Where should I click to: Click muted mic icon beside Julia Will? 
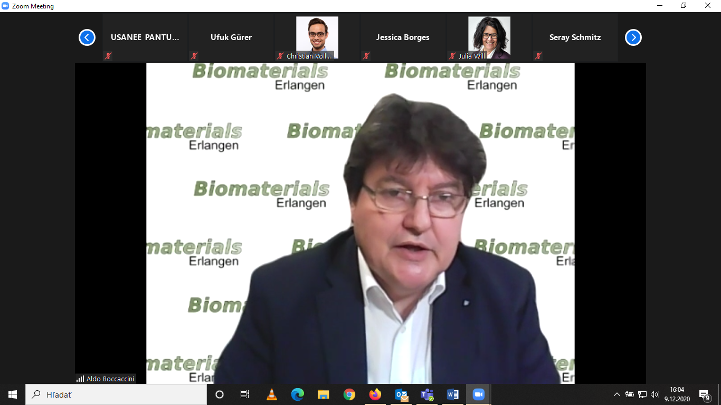coord(452,56)
